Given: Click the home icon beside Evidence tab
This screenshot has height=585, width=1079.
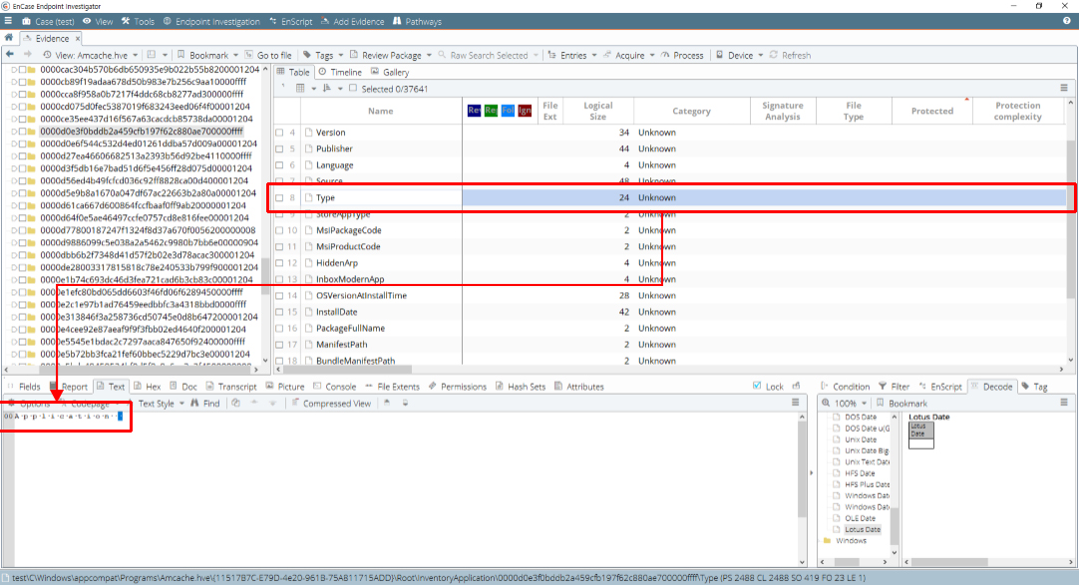Looking at the screenshot, I should tap(8, 38).
